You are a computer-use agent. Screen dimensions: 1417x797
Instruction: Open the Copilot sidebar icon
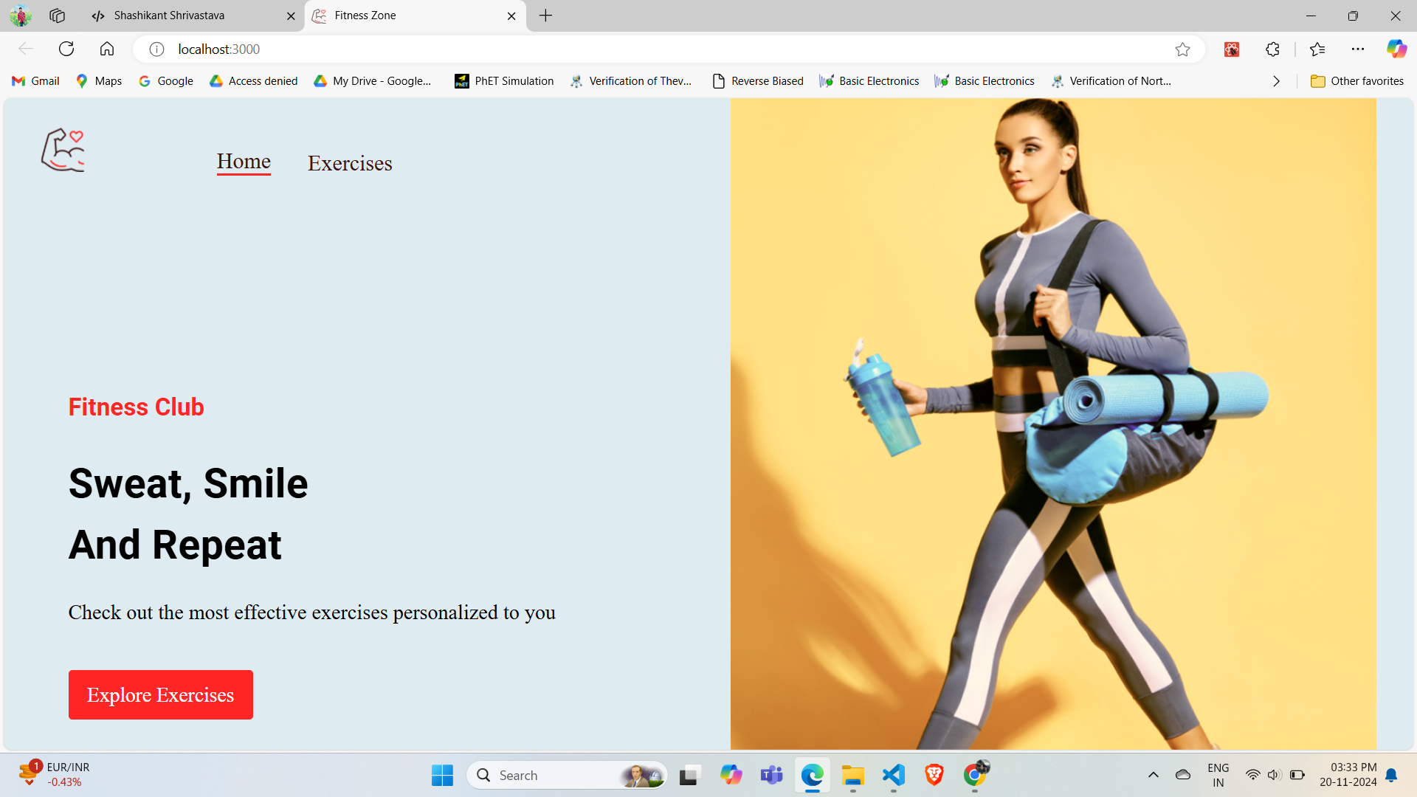pyautogui.click(x=1396, y=49)
